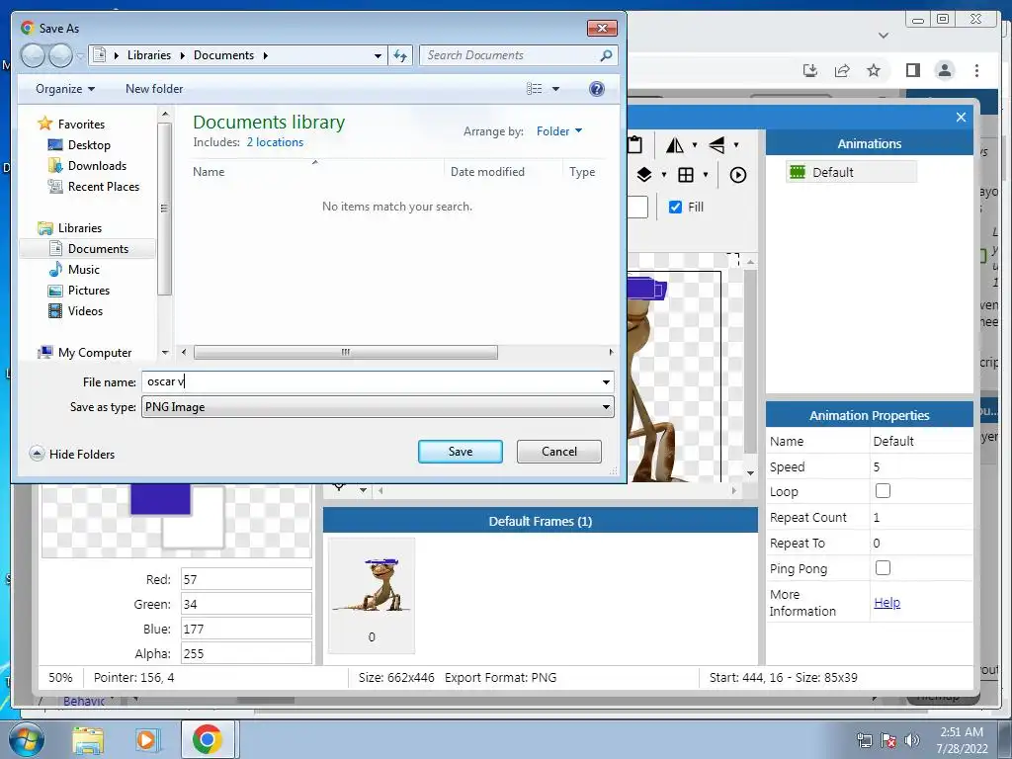The image size is (1012, 759).
Task: Click the Blue value field showing 177
Action: (246, 629)
